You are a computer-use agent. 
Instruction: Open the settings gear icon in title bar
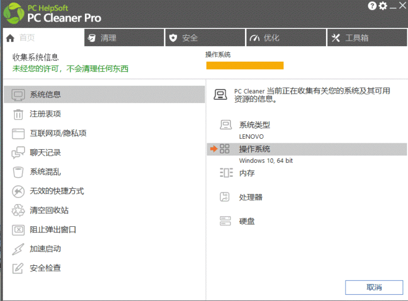(383, 6)
